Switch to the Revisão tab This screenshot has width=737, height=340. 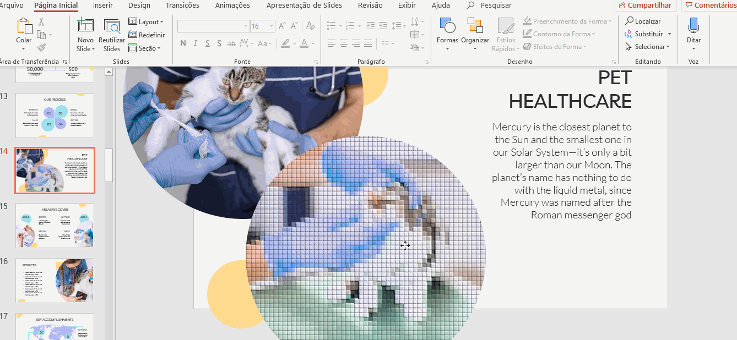click(x=370, y=6)
